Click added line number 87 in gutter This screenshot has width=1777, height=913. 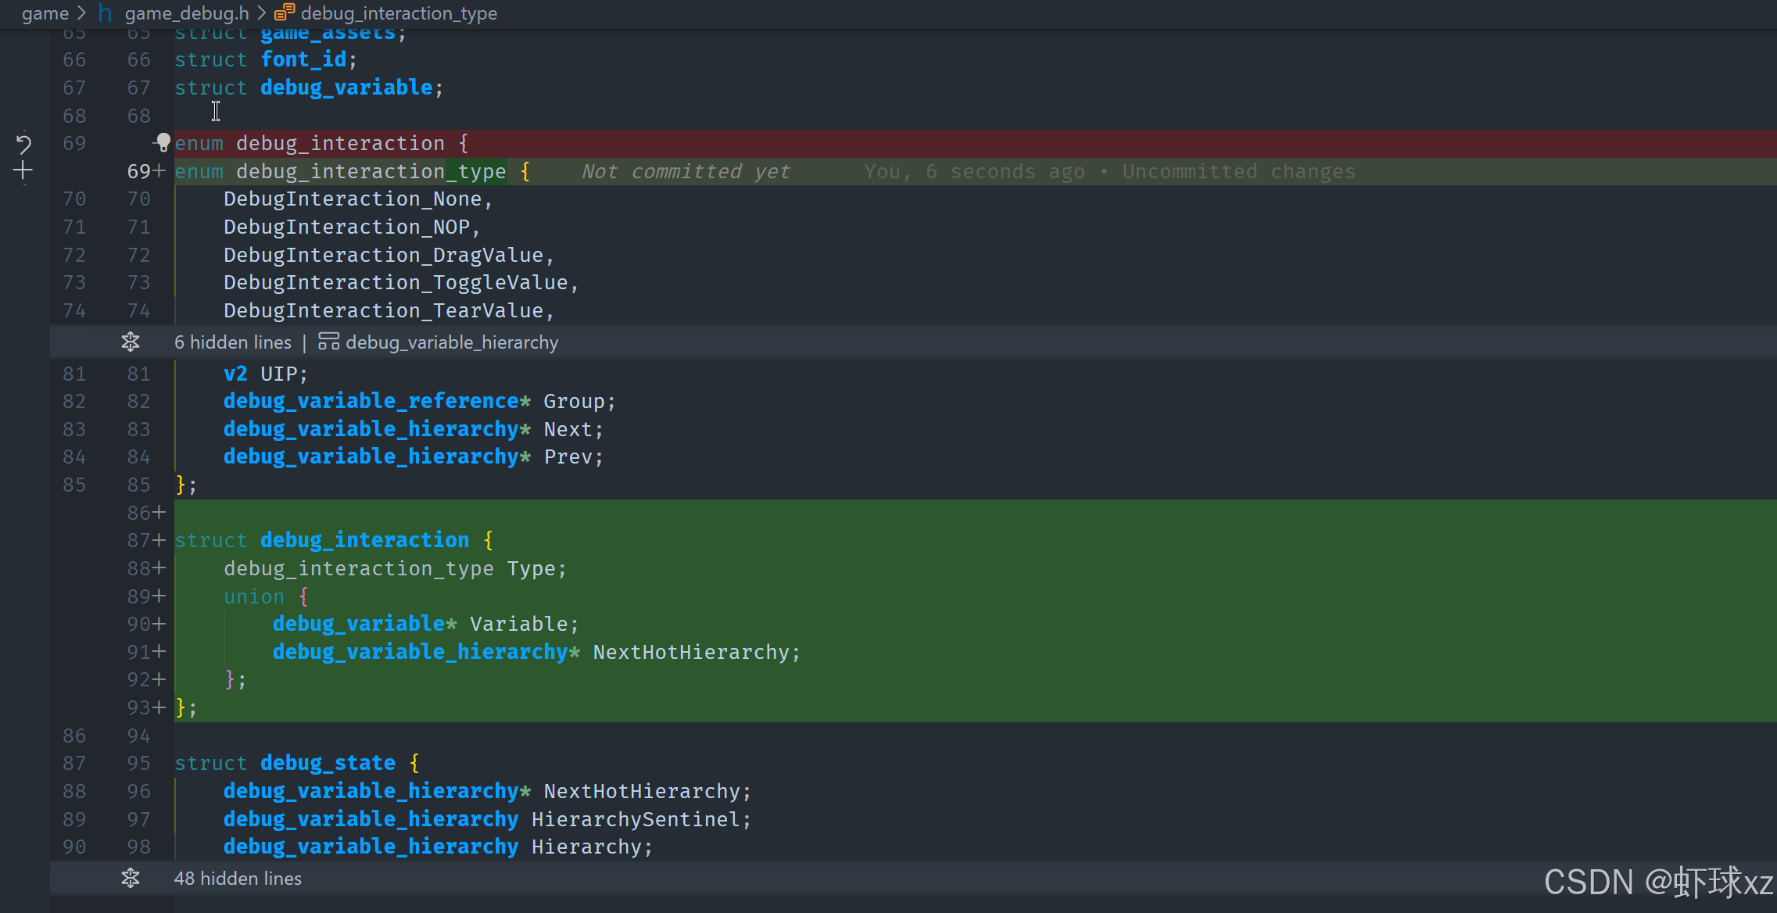139,540
